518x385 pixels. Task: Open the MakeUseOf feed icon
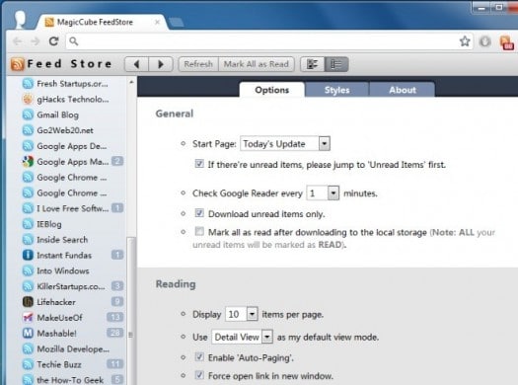28,317
